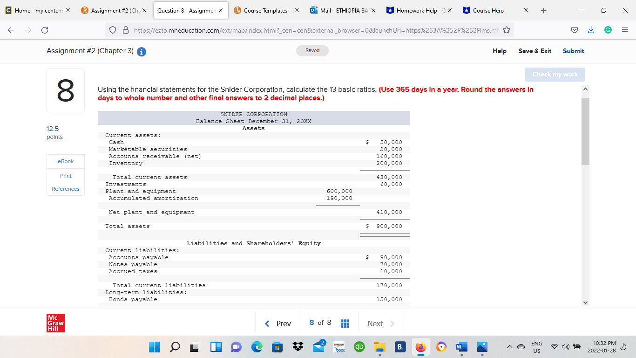Screen dimensions: 636x358
Task: Click the question scrollbar up arrow
Action: click(586, 89)
